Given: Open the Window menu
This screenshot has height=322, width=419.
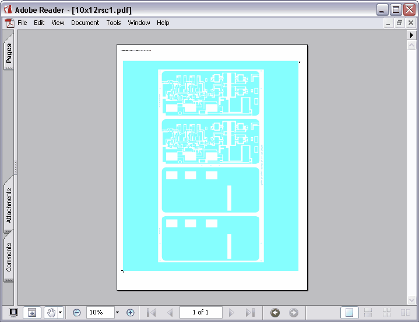Looking at the screenshot, I should tap(139, 23).
